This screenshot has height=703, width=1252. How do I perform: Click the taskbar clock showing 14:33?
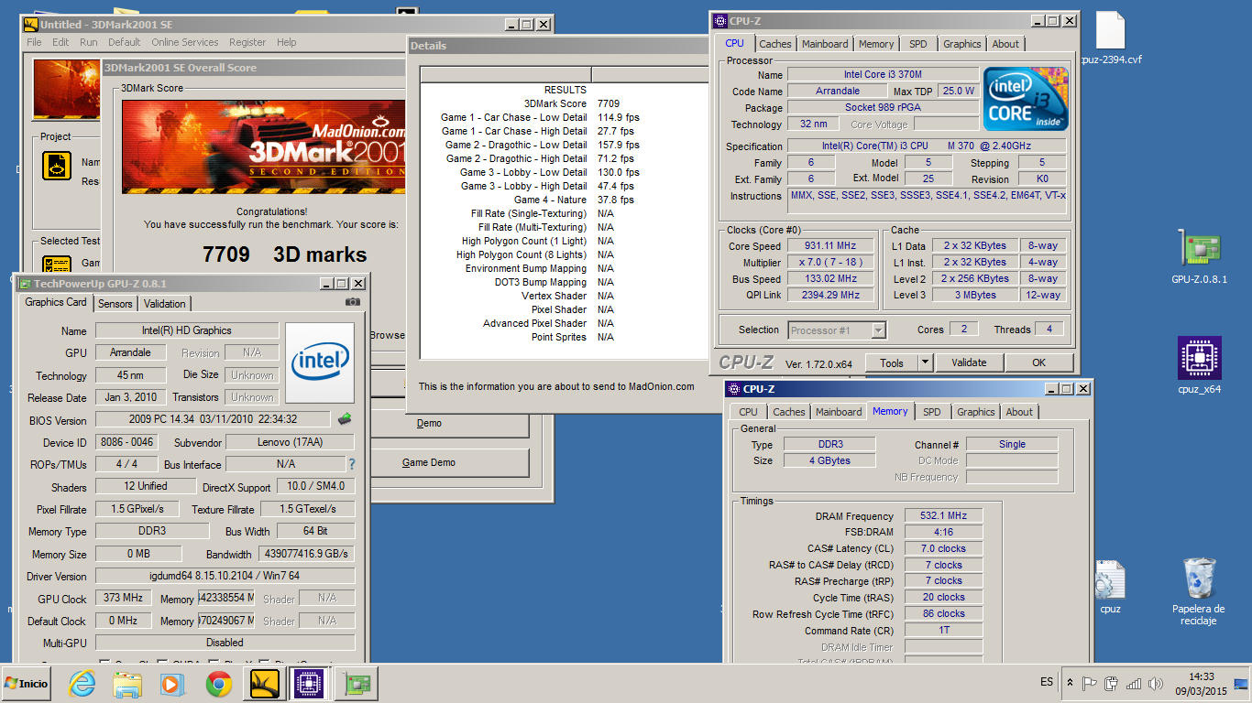coord(1201,684)
